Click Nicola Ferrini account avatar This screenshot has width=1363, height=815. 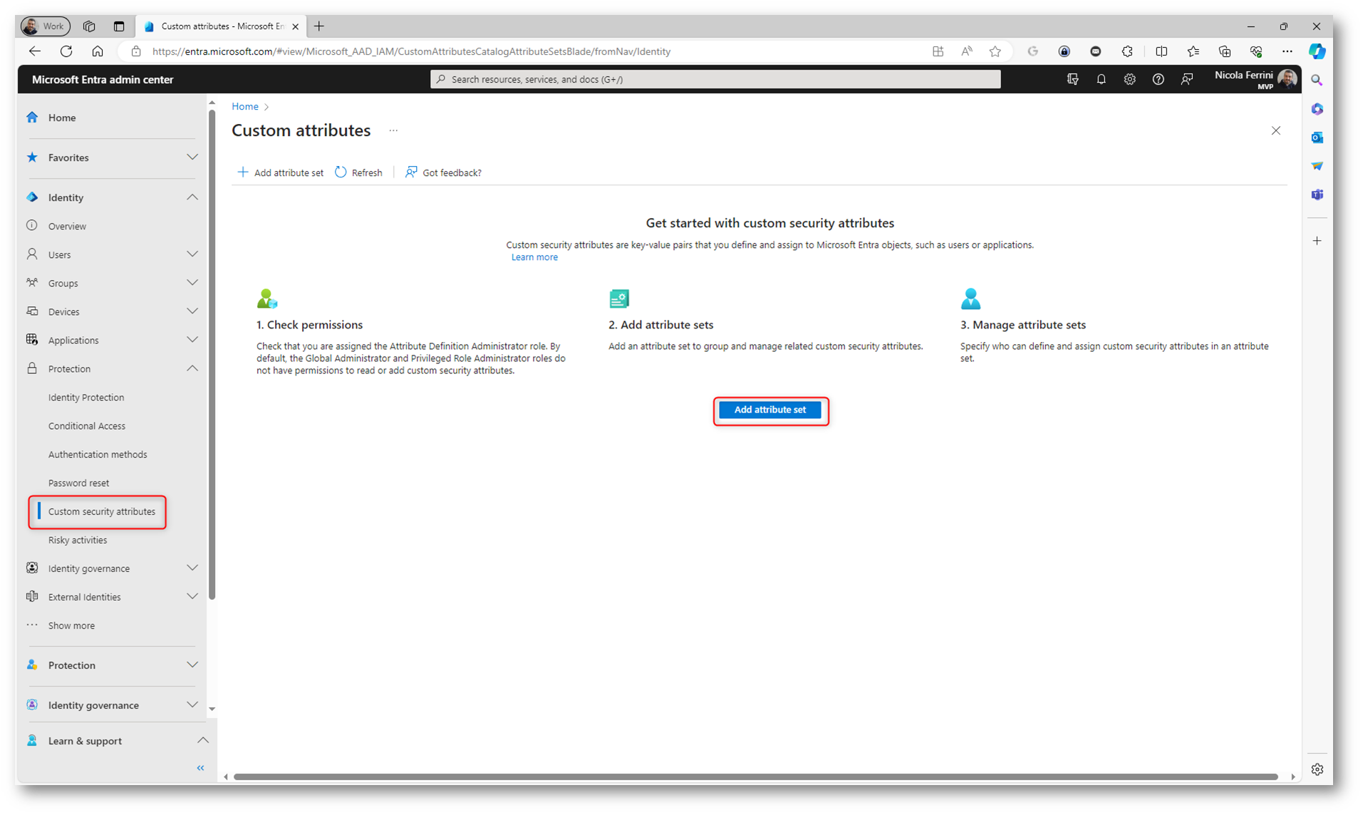coord(1287,79)
